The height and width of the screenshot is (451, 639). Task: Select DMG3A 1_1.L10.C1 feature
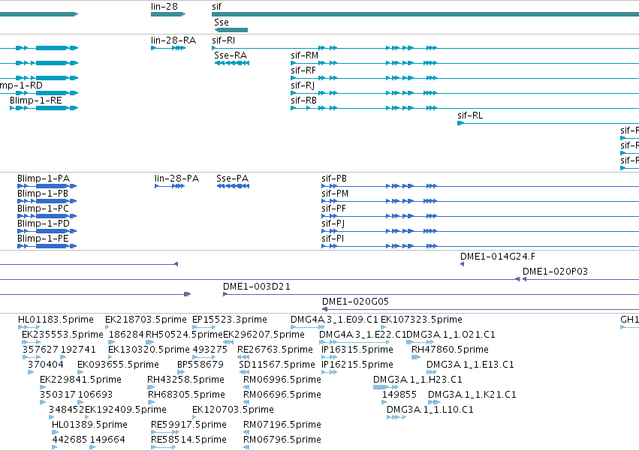point(396,417)
